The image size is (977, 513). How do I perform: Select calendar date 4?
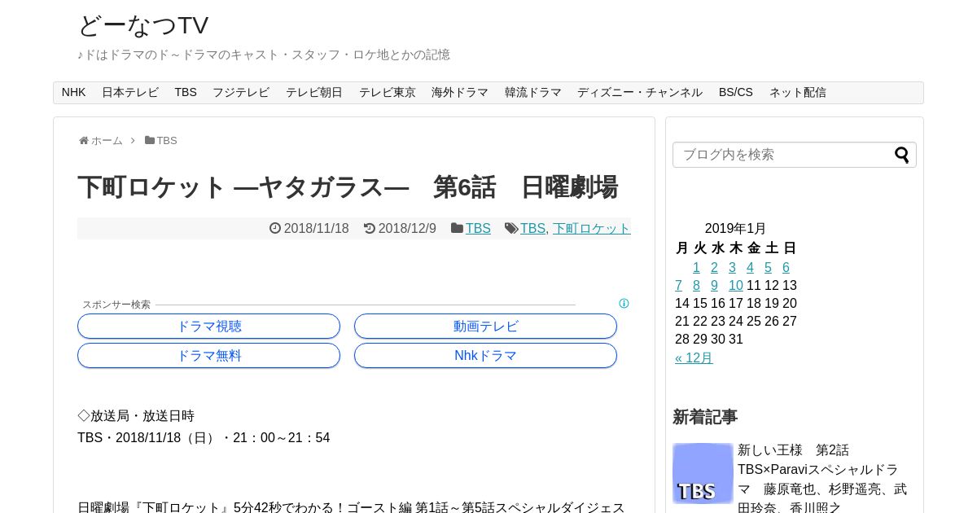(x=750, y=268)
